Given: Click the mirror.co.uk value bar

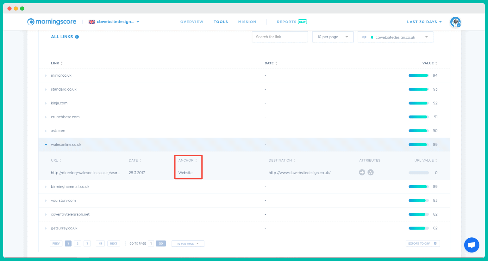Looking at the screenshot, I should pyautogui.click(x=418, y=75).
